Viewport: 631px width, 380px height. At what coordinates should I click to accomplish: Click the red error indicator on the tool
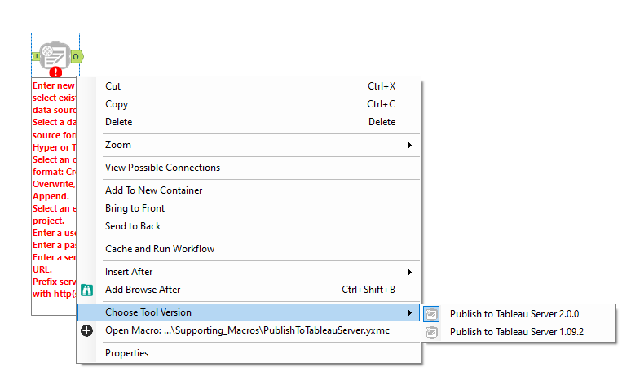pyautogui.click(x=55, y=72)
